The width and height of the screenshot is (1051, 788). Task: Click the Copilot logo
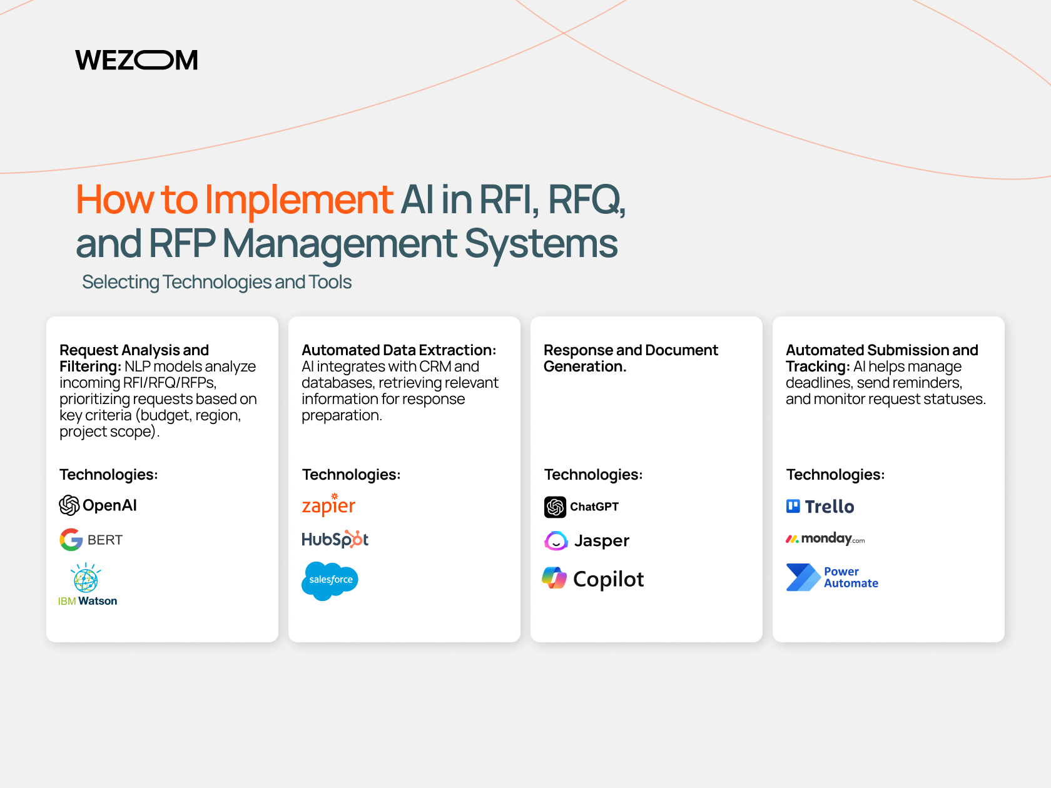tap(593, 579)
